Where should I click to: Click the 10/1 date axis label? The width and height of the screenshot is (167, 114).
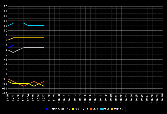[x=13, y=97]
